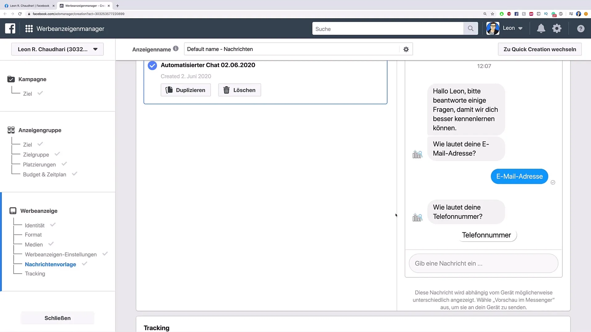Click the Werbeanzeige heading in sidebar
Viewport: 591px width, 332px height.
pos(39,211)
